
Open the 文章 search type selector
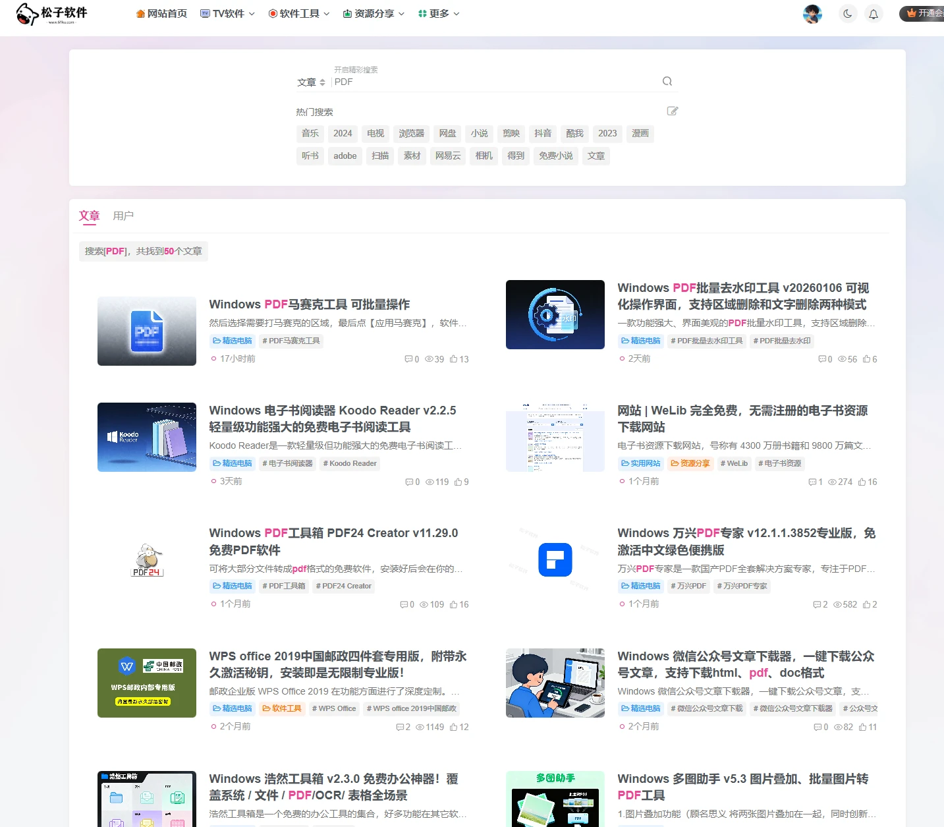[x=311, y=82]
